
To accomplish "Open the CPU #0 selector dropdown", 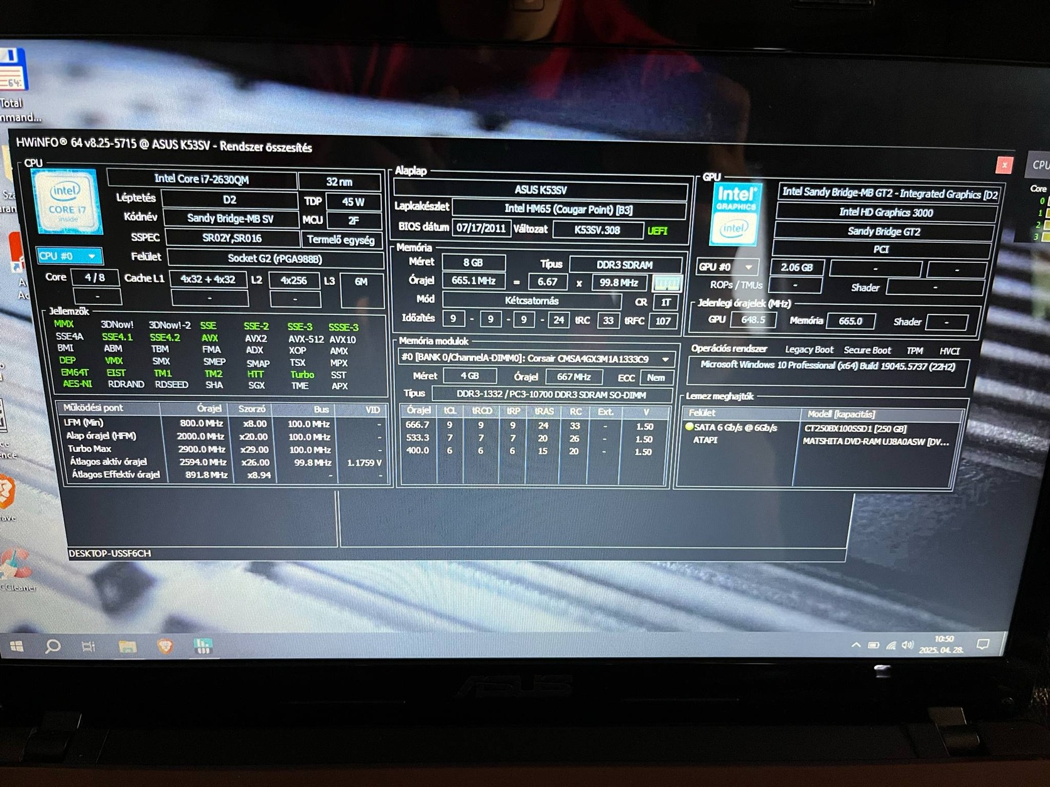I will [x=69, y=256].
